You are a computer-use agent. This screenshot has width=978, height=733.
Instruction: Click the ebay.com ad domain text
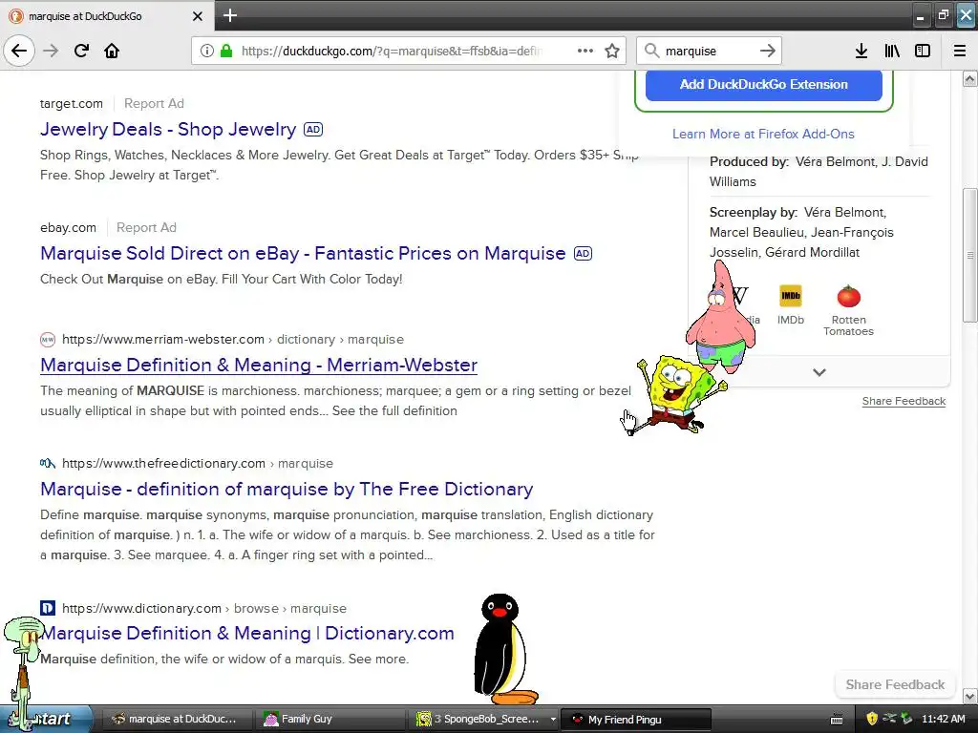[x=68, y=227]
